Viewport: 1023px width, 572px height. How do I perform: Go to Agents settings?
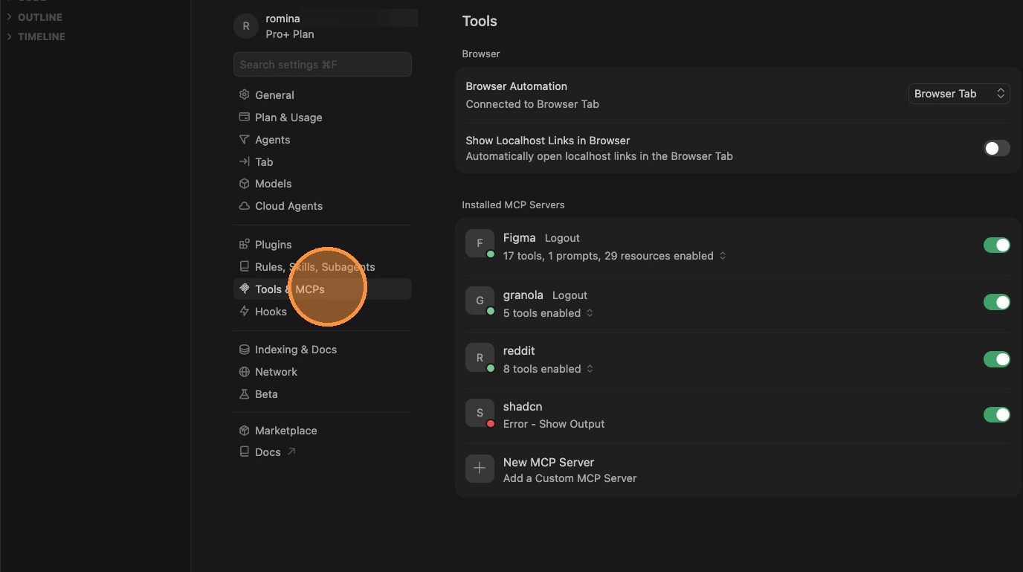(x=322, y=139)
